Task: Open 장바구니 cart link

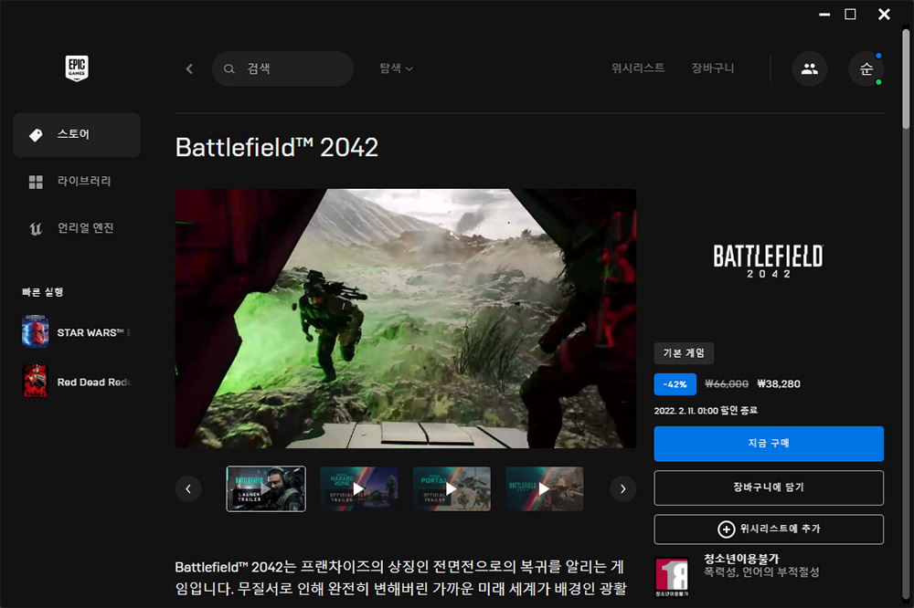Action: [712, 68]
